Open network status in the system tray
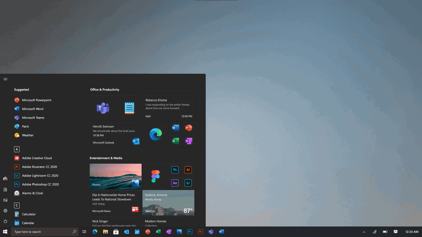Screen dimensions: 422x237 tap(374, 232)
